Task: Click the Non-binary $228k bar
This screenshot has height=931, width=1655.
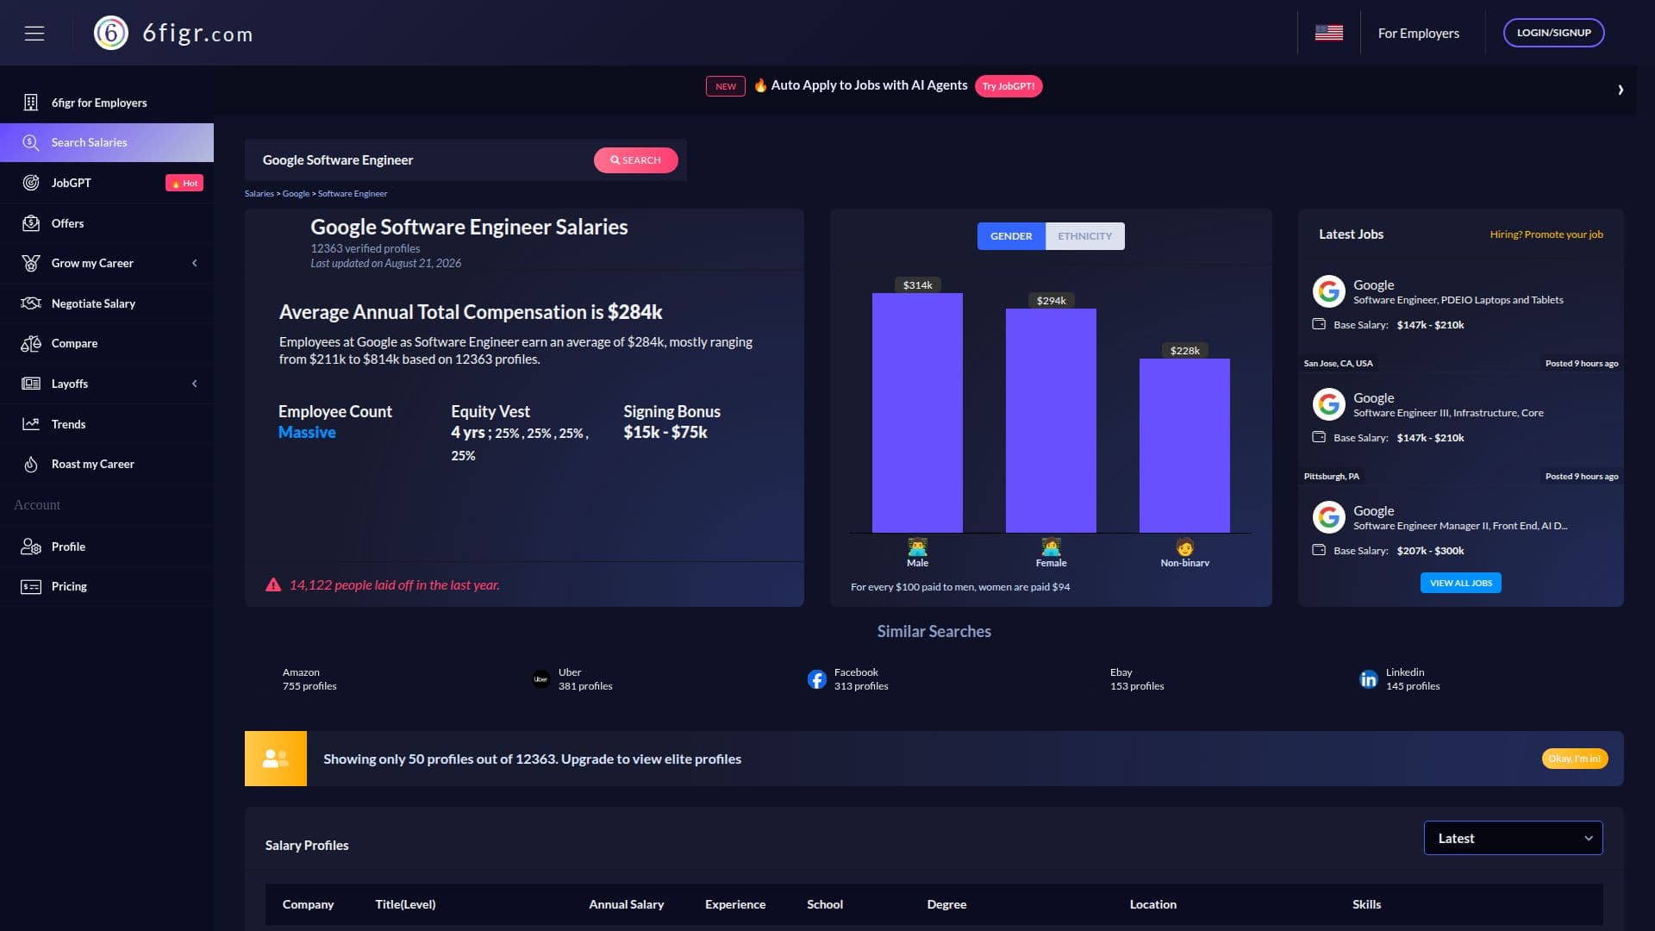Action: (x=1184, y=446)
